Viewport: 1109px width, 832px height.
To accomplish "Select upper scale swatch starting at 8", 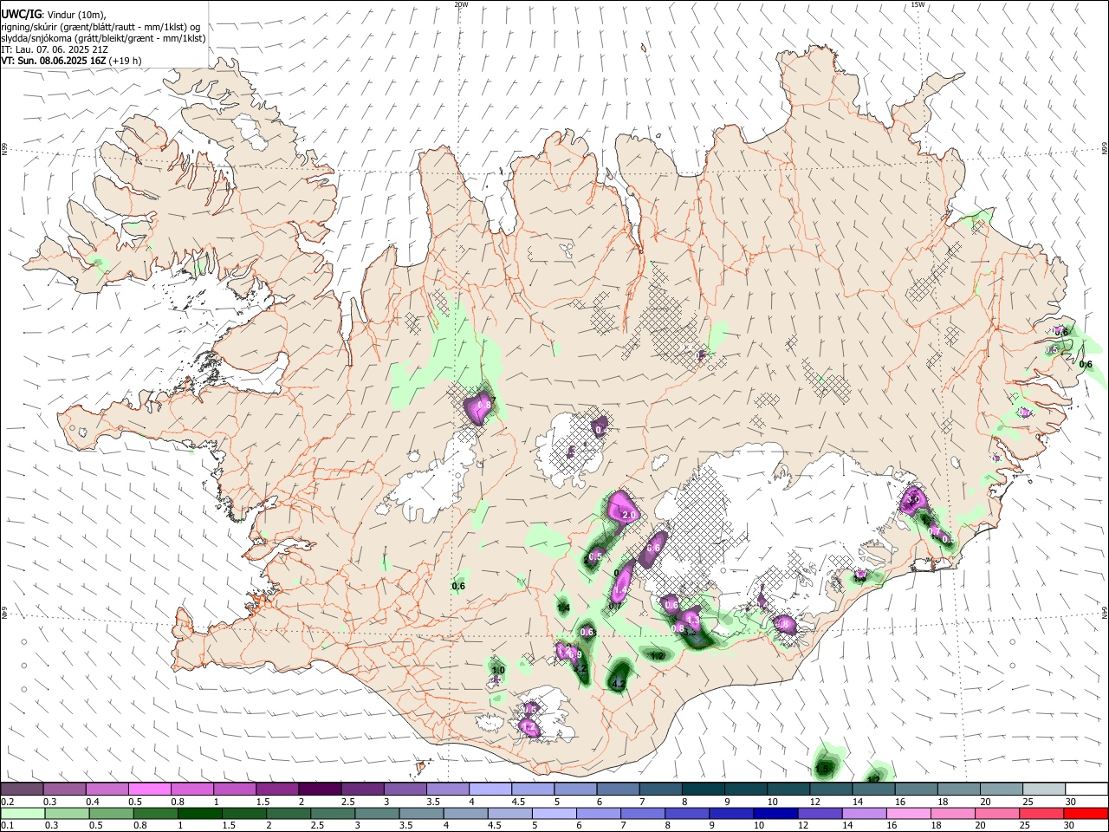I will (x=704, y=789).
